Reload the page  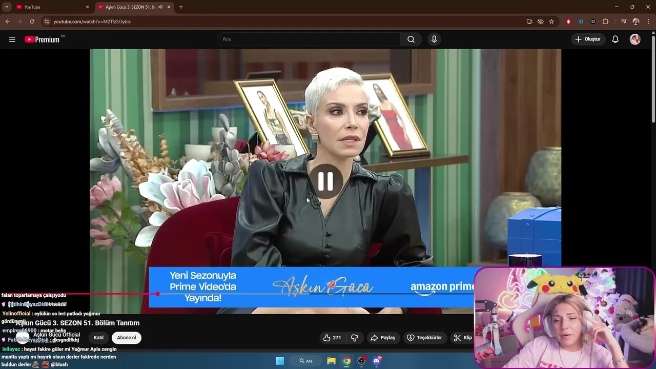point(32,22)
